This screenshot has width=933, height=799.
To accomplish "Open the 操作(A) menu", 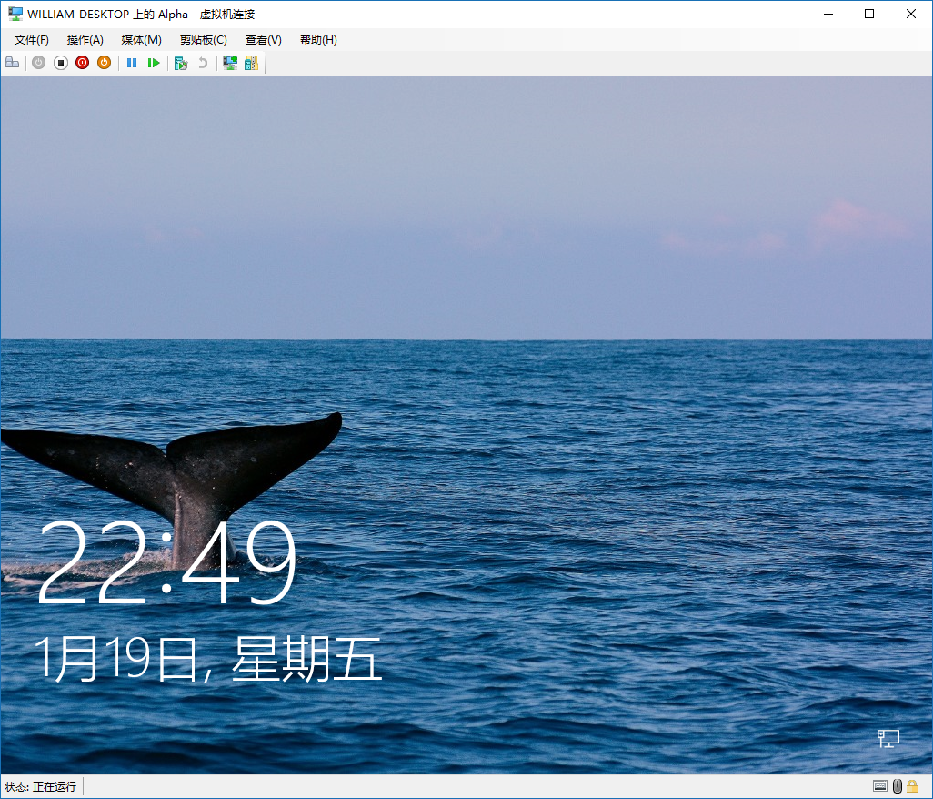I will click(x=85, y=39).
